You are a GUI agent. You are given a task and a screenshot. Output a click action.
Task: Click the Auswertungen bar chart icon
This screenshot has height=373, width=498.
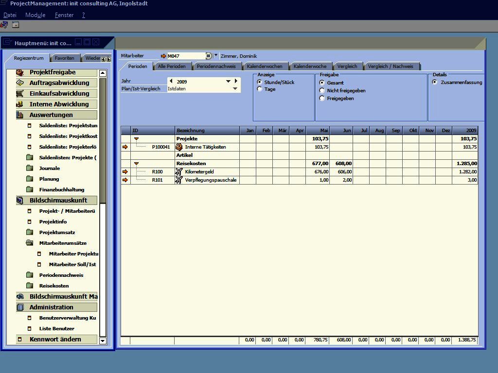20,115
